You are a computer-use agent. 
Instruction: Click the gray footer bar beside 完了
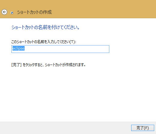click(x=65, y=128)
